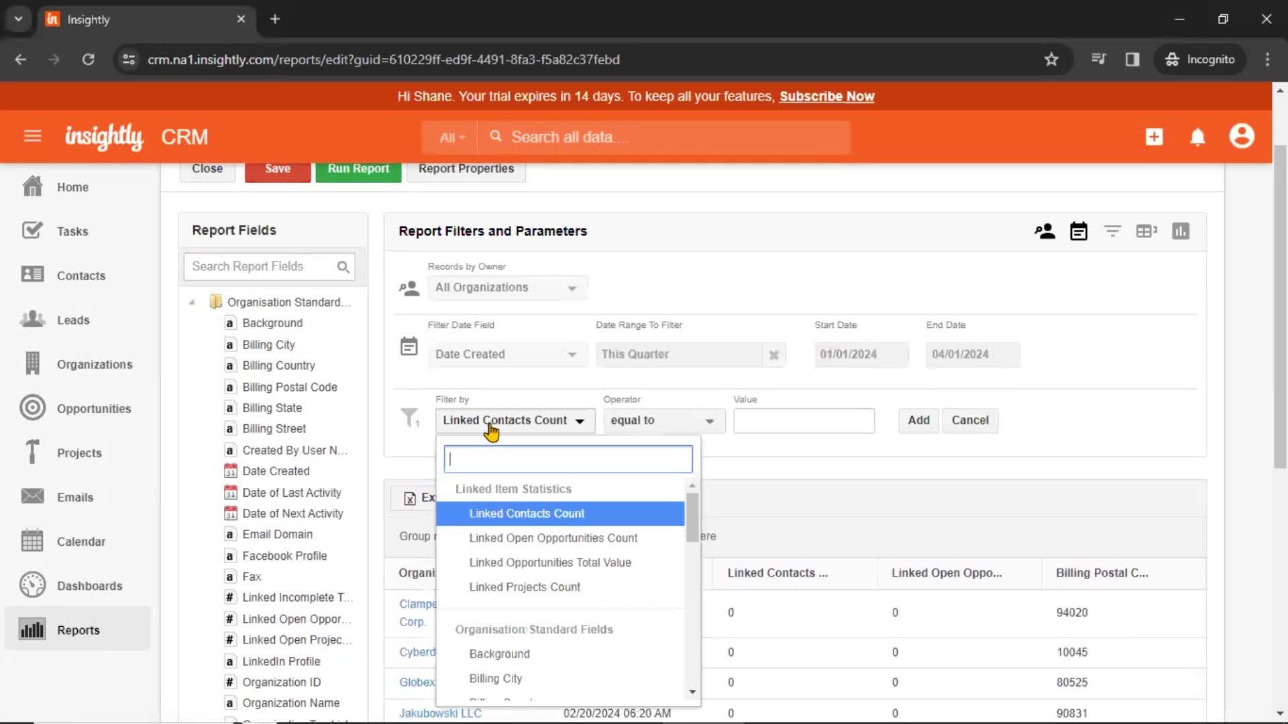This screenshot has width=1288, height=724.
Task: Click the people/owner filter icon
Action: coord(1044,231)
